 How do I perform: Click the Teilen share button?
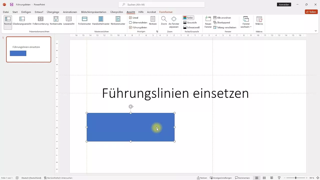pos(311,12)
